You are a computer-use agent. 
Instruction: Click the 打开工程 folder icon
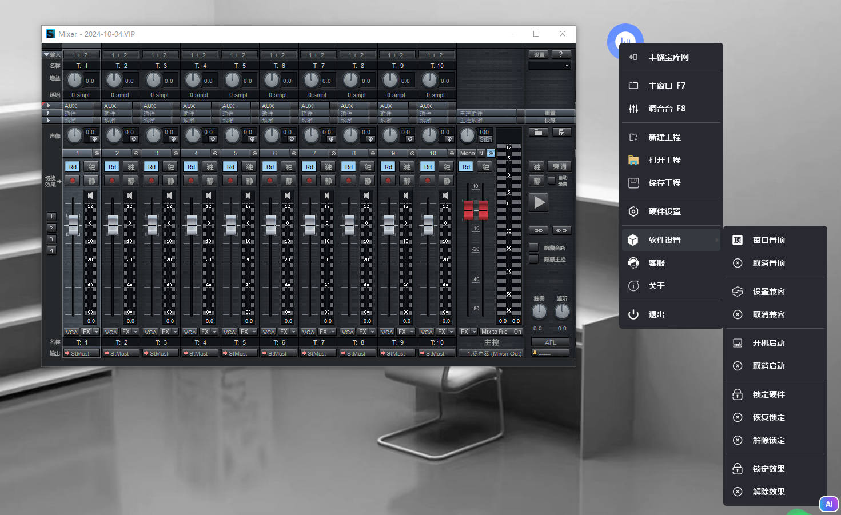633,160
